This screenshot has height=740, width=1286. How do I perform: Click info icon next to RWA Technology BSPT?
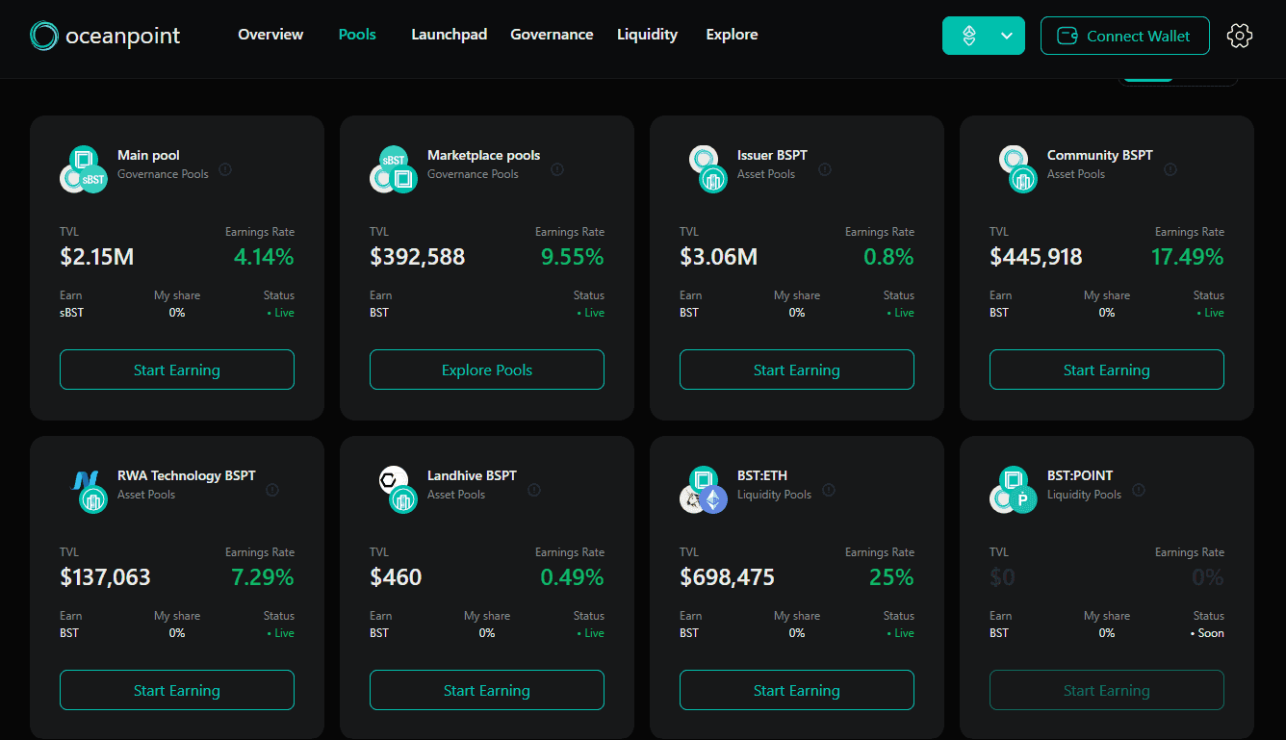[272, 490]
